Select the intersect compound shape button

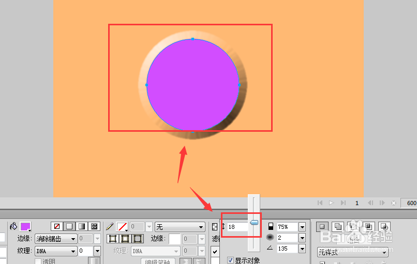point(368,227)
